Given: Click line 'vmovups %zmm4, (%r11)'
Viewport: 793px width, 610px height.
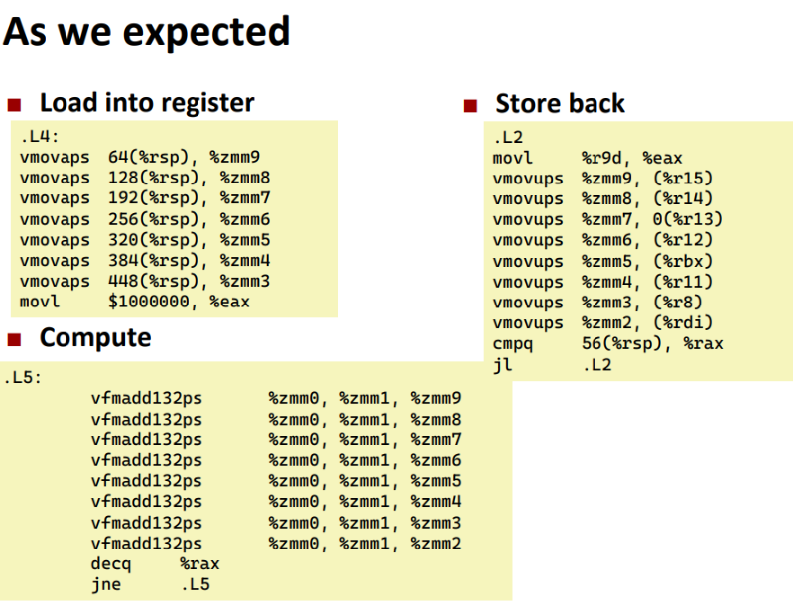Looking at the screenshot, I should 602,282.
